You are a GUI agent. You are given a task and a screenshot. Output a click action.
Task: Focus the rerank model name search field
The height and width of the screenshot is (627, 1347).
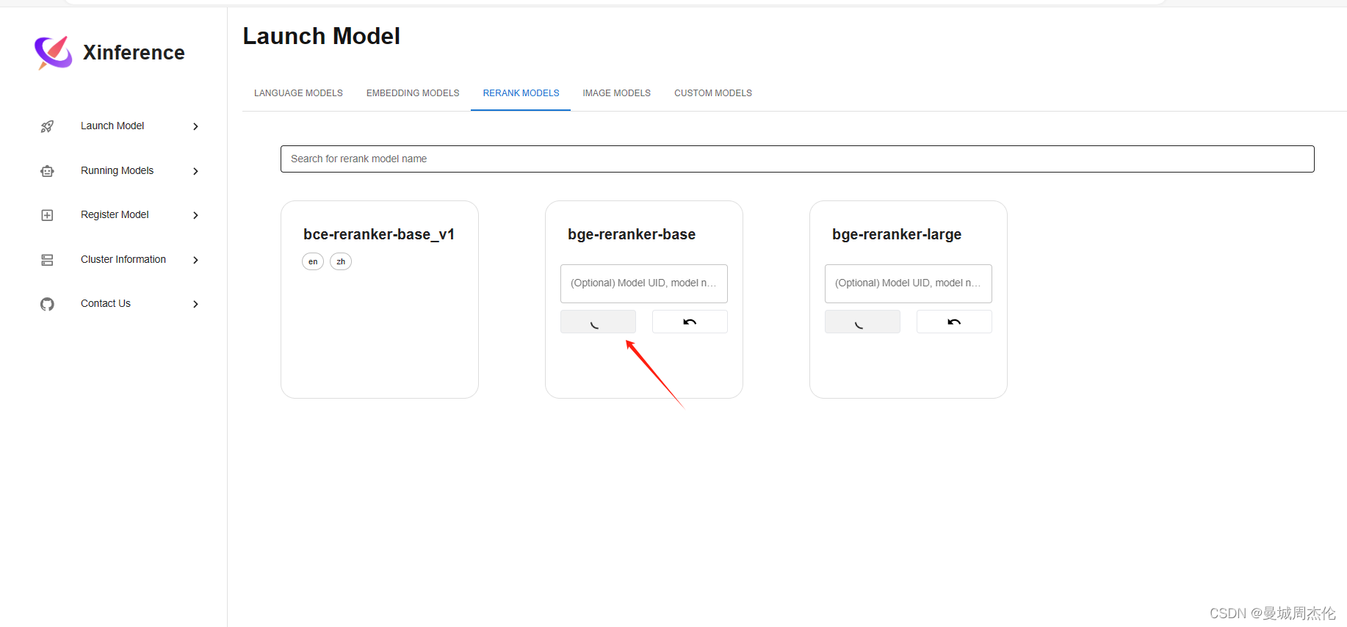point(797,159)
